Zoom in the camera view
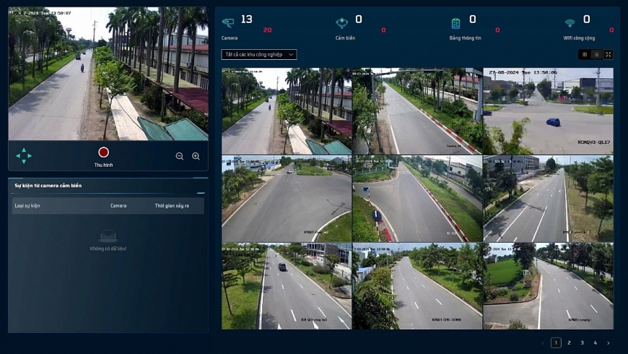This screenshot has height=354, width=628. click(196, 156)
